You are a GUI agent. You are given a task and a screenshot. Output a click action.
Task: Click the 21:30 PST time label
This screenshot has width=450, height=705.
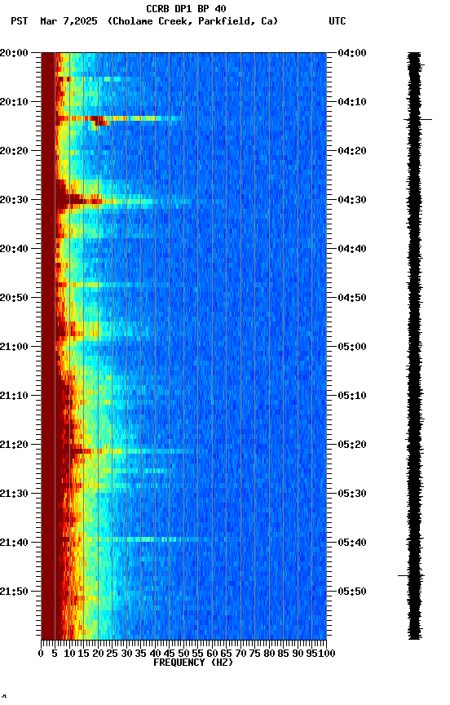(14, 494)
